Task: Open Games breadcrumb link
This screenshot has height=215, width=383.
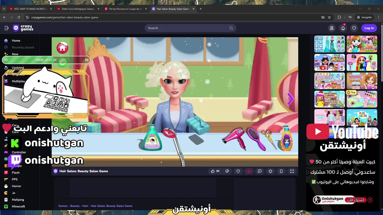Action: [x=63, y=206]
